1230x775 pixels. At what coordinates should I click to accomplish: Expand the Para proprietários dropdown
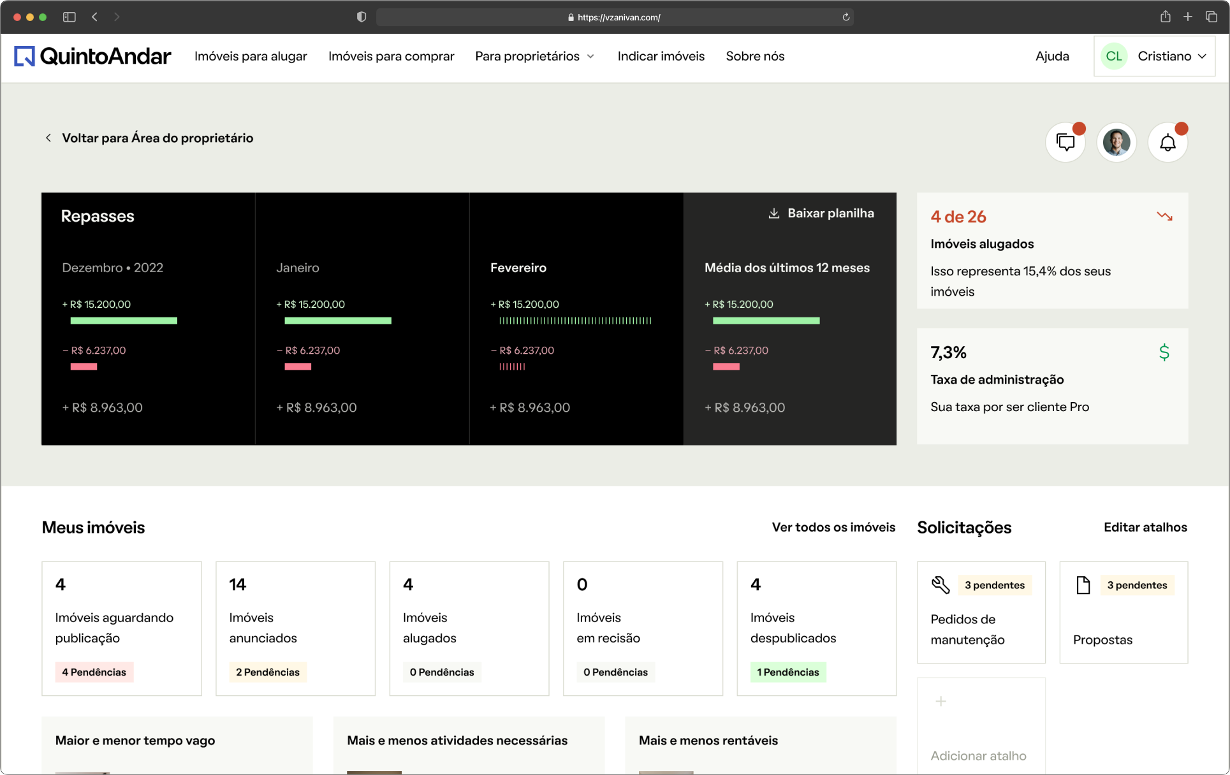[x=535, y=56]
